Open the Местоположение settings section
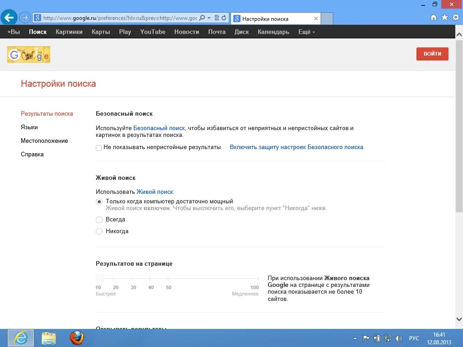463x347 pixels. [x=44, y=141]
